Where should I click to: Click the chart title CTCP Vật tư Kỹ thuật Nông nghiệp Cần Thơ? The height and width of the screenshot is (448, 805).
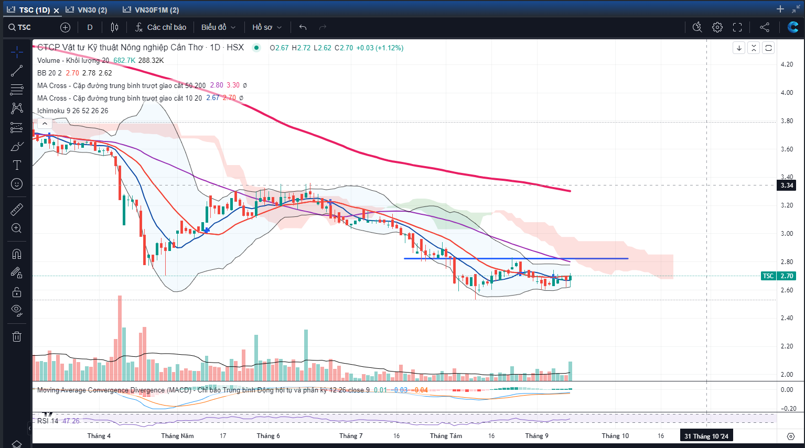[120, 47]
